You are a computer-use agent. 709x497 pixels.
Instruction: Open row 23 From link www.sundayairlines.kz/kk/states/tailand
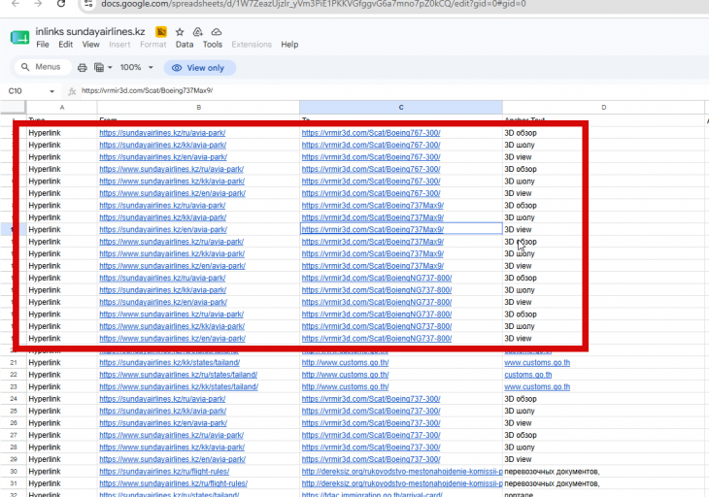(x=179, y=386)
